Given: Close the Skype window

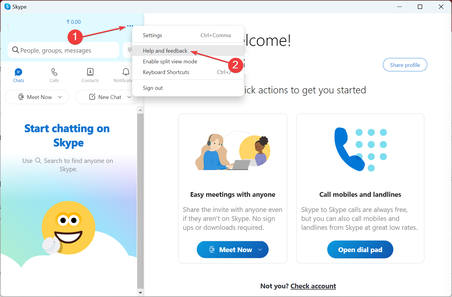Looking at the screenshot, I should click(441, 7).
